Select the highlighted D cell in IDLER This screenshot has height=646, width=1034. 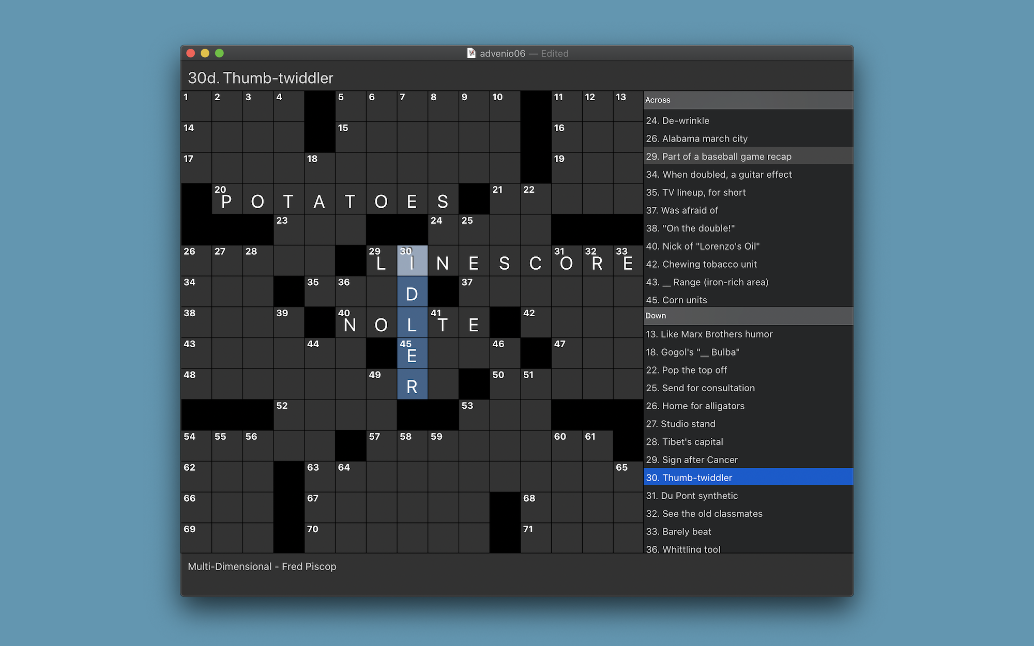tap(412, 291)
